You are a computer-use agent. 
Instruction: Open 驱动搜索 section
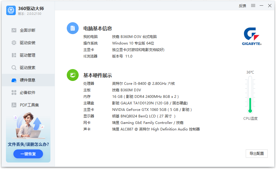tap(28, 68)
